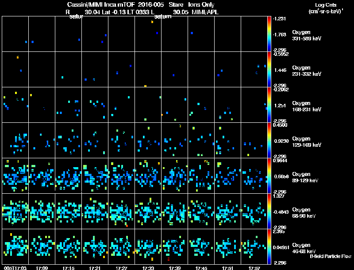Click the 17:15 panel in Oxygen 129-169 keV row

click(69, 140)
